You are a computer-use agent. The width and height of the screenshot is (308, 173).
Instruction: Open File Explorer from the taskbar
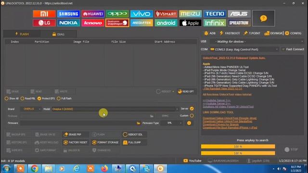(48, 169)
